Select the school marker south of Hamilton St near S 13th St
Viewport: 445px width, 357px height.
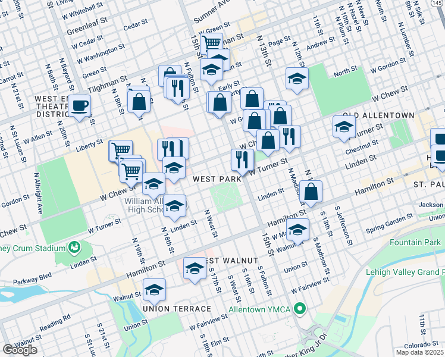[297, 228]
